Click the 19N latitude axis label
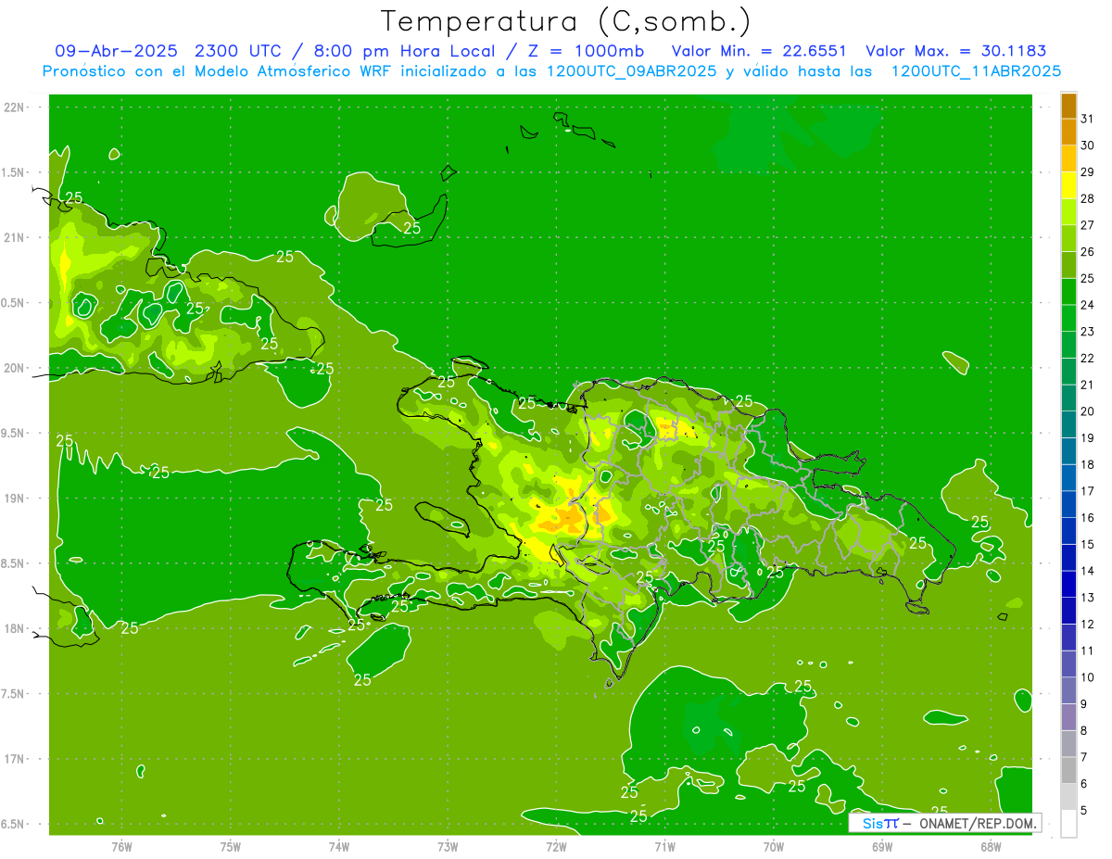 pos(15,499)
